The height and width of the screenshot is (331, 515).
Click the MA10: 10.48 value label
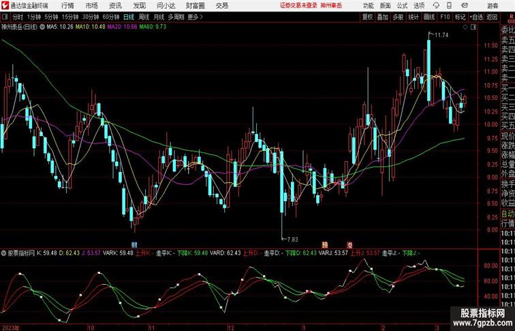(91, 27)
